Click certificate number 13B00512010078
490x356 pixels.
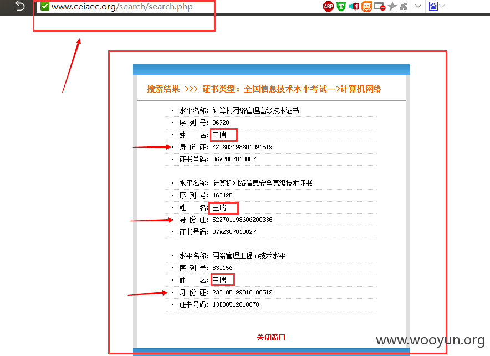pos(236,304)
